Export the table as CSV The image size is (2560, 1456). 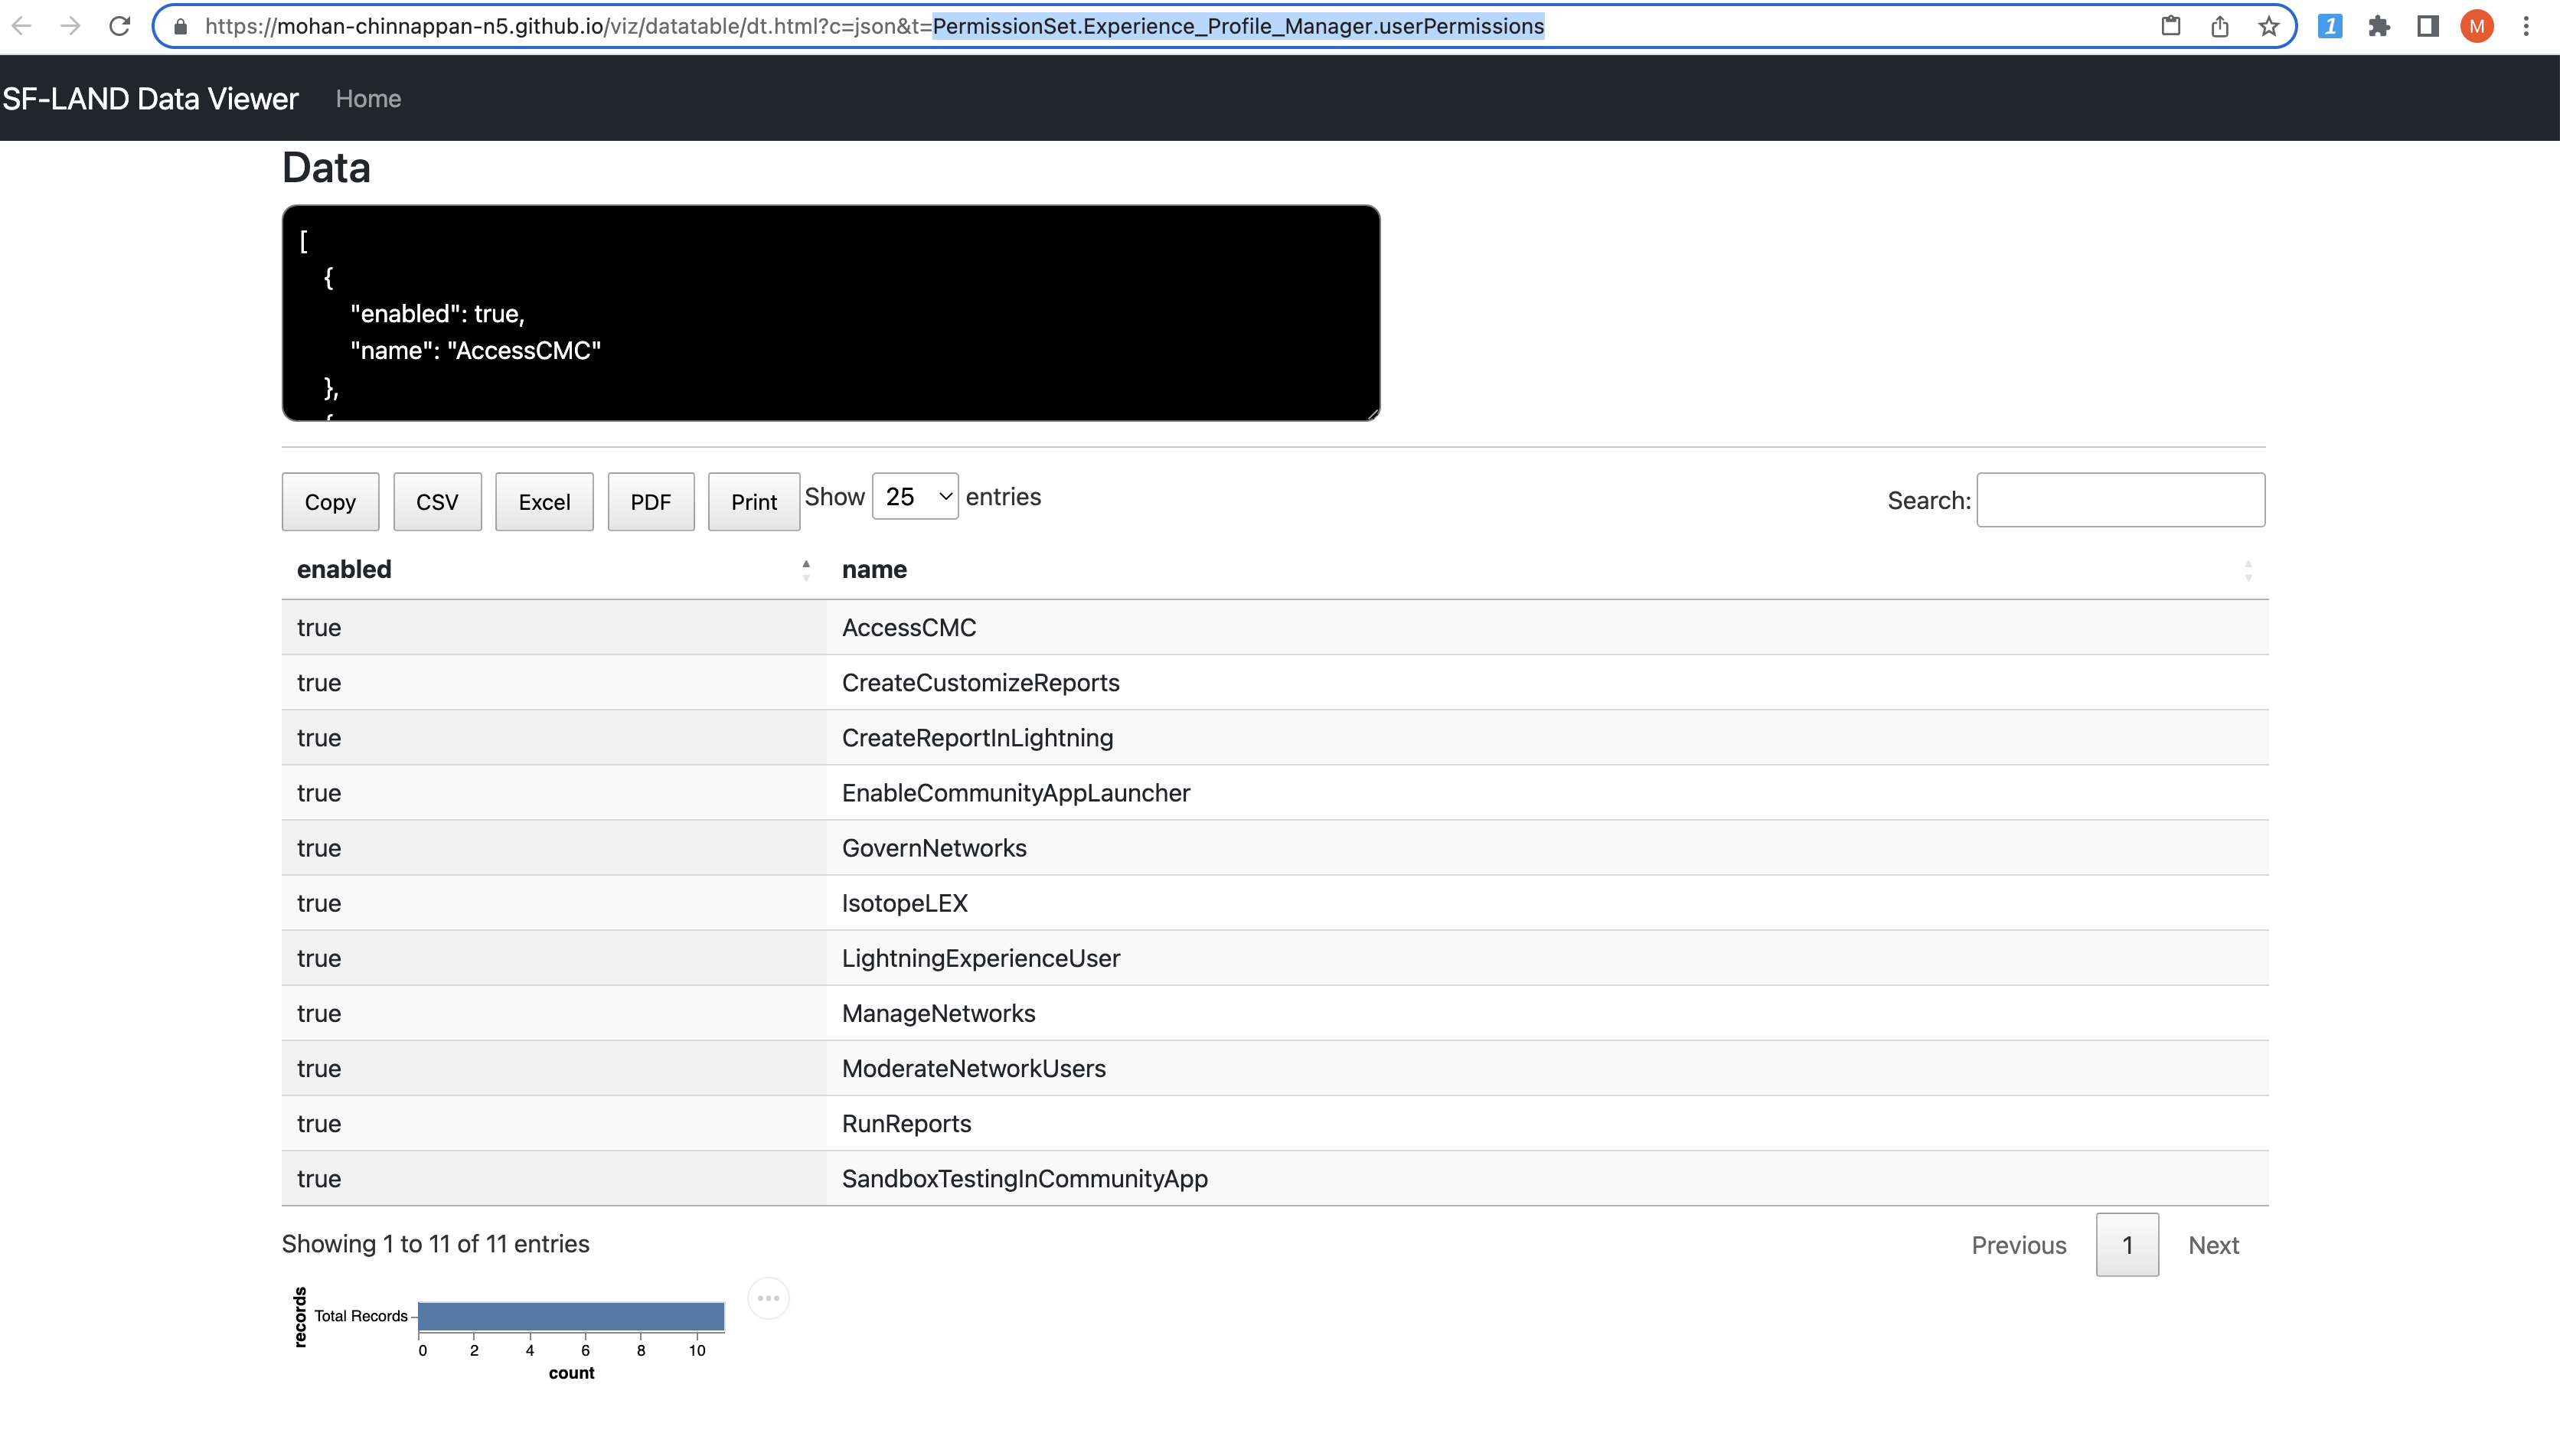pyautogui.click(x=437, y=501)
